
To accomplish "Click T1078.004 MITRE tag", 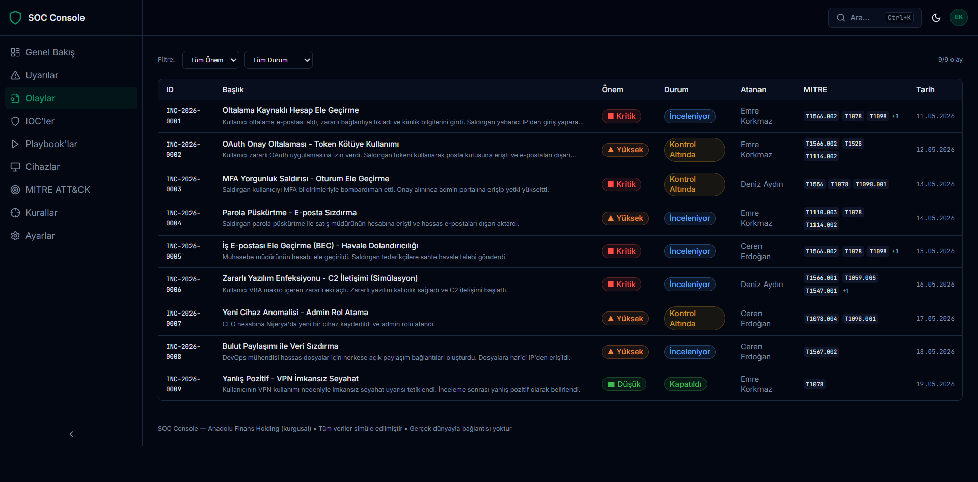I will (x=822, y=319).
